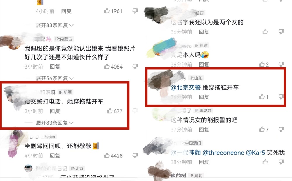Dislike the 坐副驾问问呗 comment

(135, 155)
